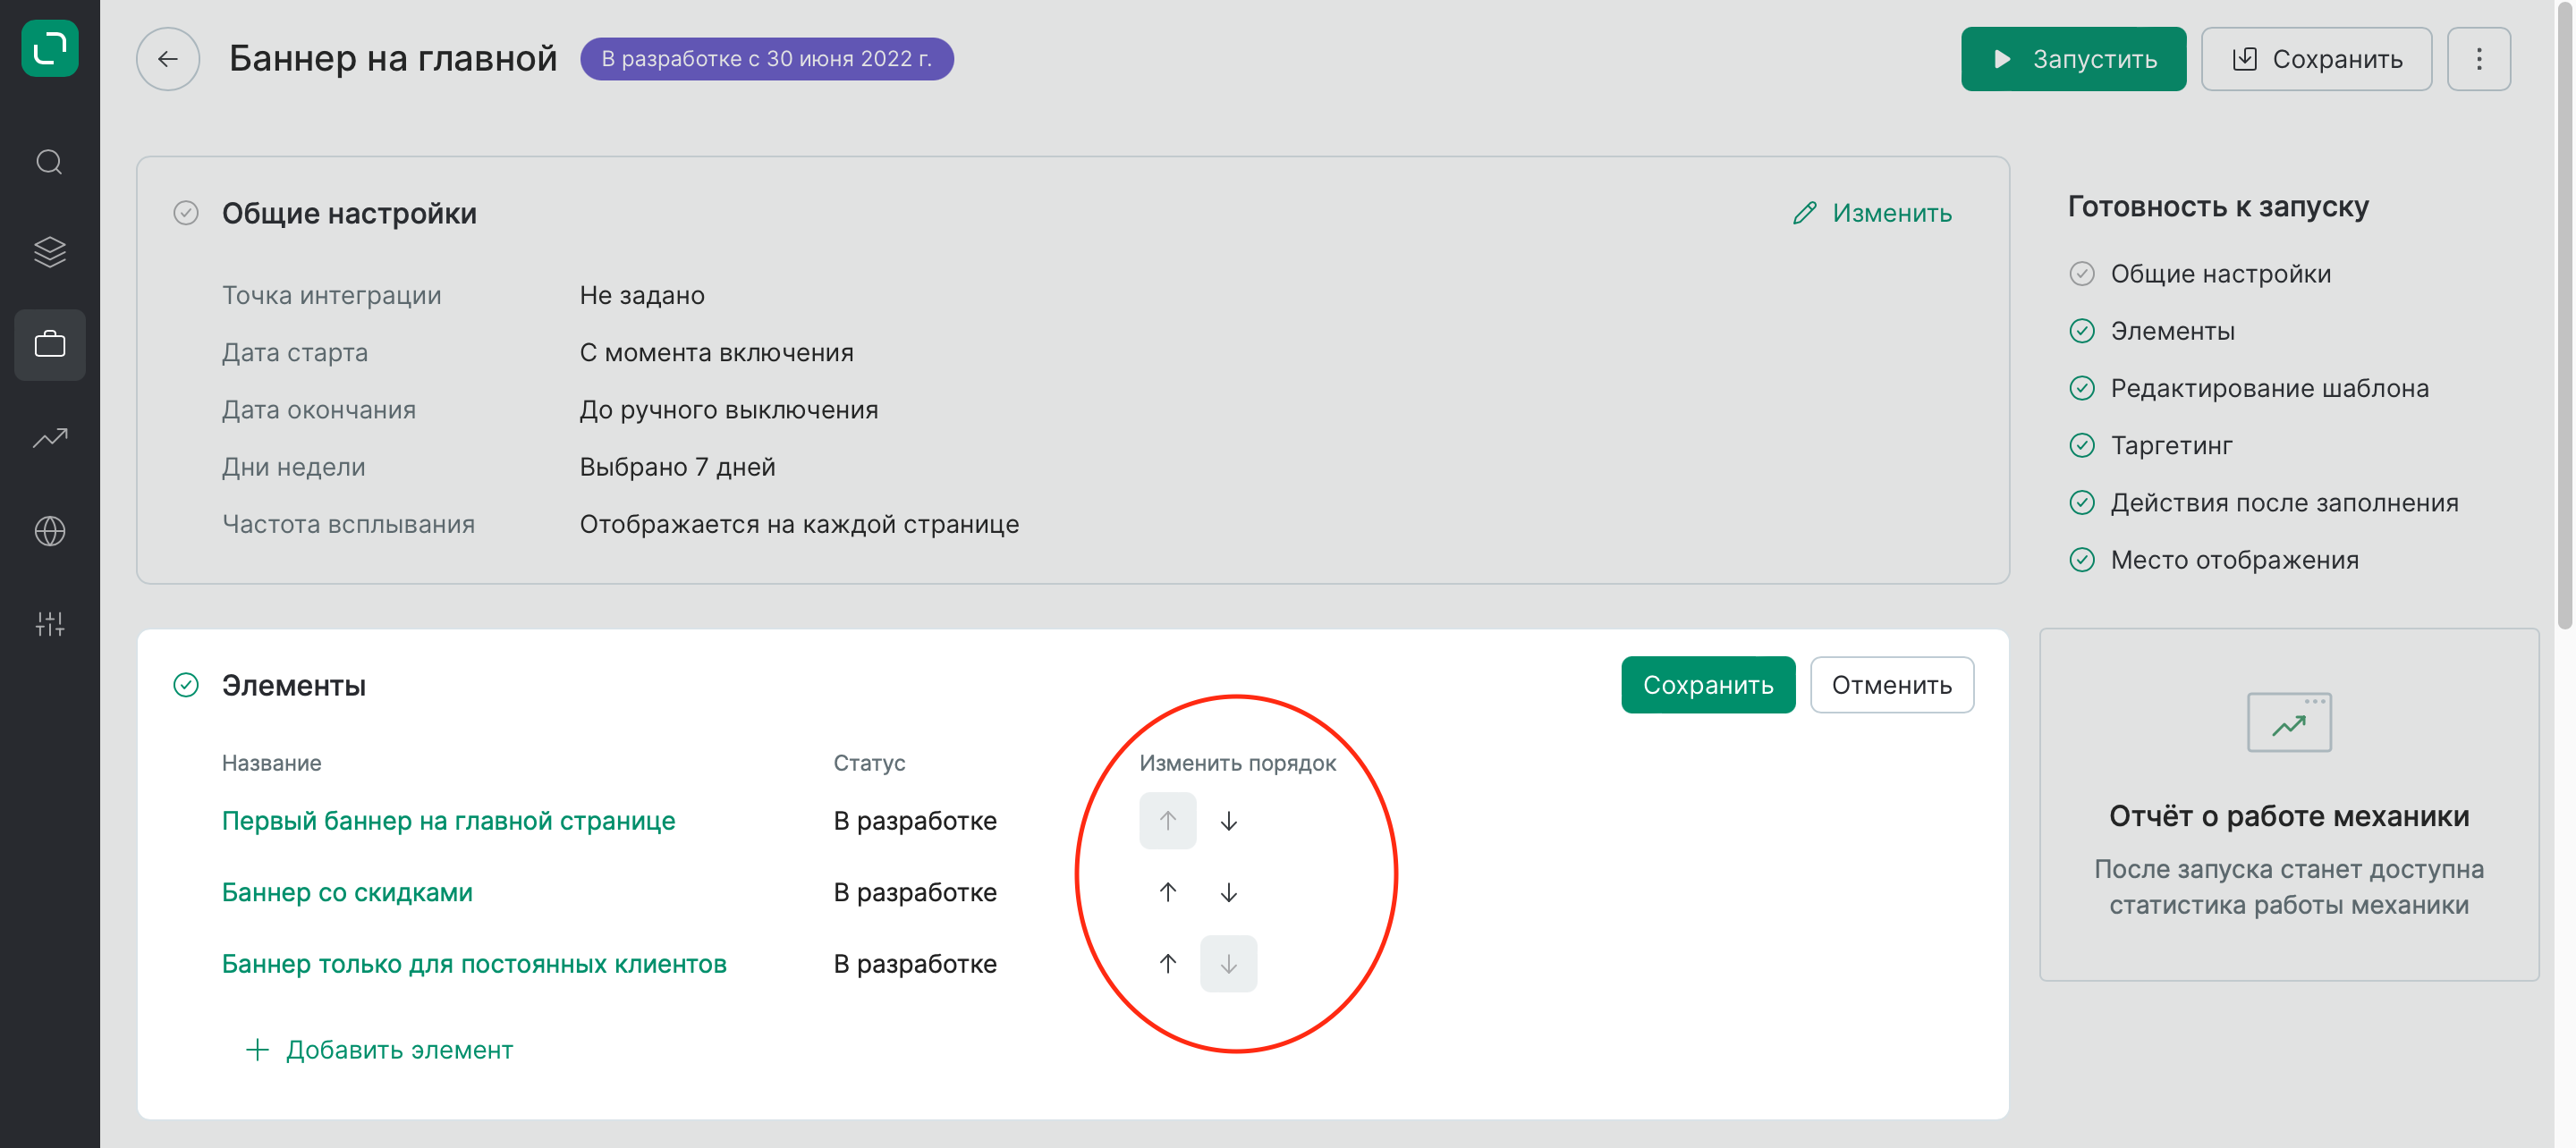Open Баннер только для постоянных клиентов
The height and width of the screenshot is (1148, 2576).
click(474, 964)
